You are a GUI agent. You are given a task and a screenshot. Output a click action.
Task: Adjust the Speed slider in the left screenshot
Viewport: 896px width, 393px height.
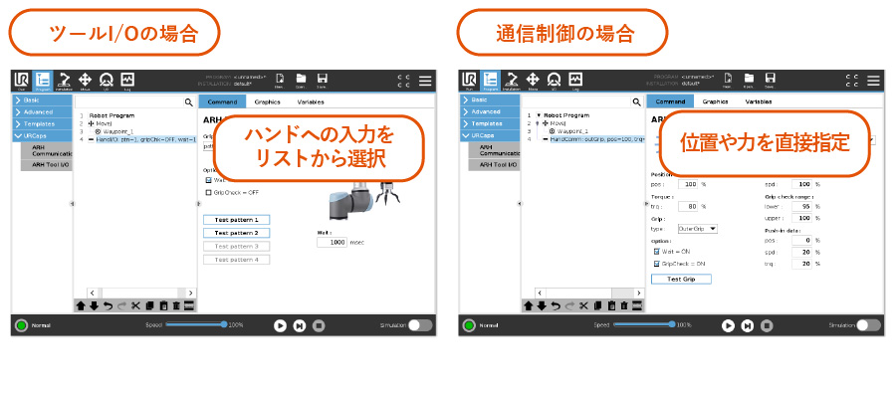click(195, 324)
